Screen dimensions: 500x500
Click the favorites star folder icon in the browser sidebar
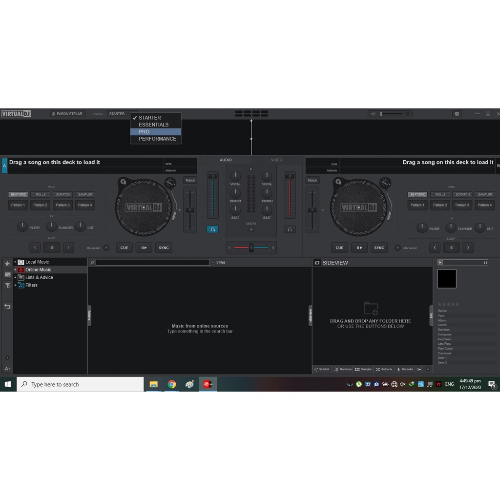(x=7, y=264)
